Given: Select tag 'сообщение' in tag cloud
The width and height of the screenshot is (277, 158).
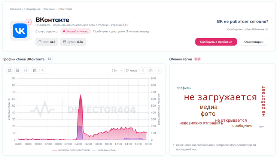Looking at the screenshot, I should click(242, 126).
